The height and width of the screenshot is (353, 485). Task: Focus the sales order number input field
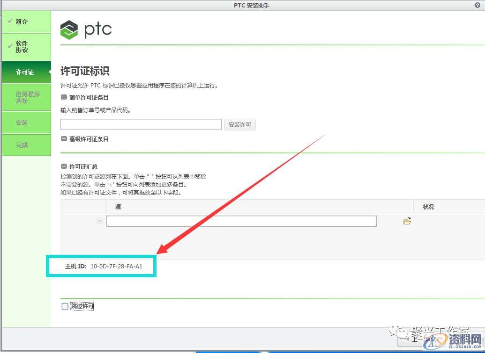tap(141, 124)
